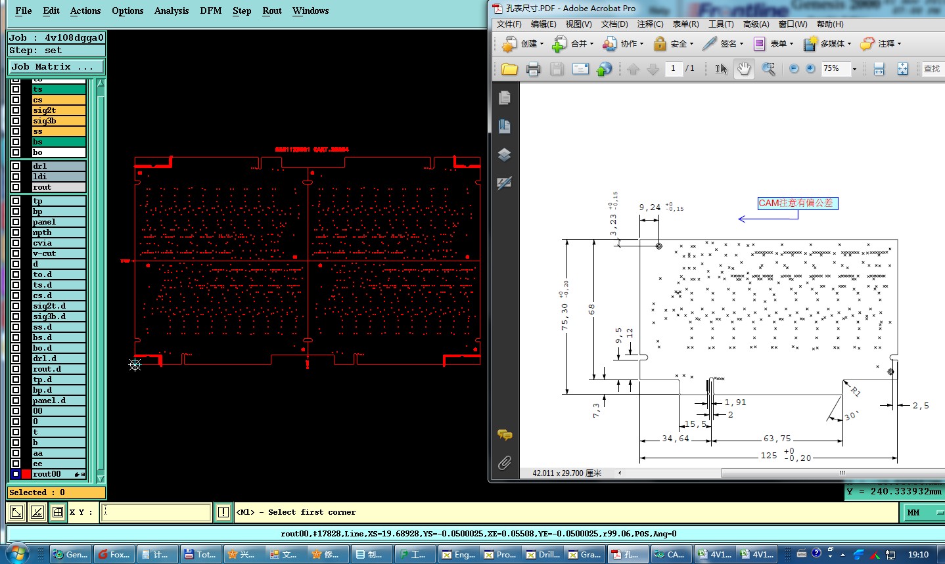Open the DFM menu
Screen dimensions: 945x564
coord(210,11)
